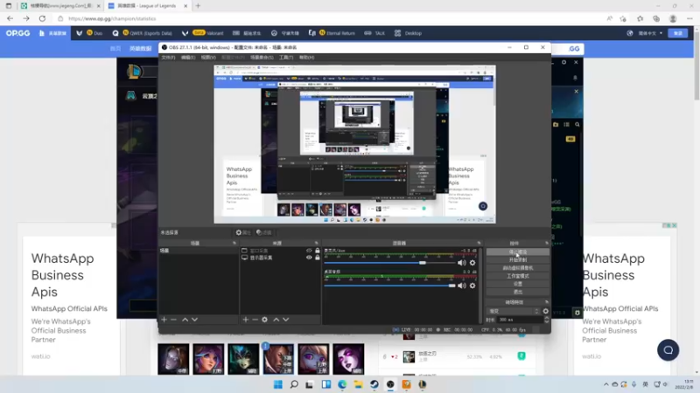Screen dimensions: 700x393
Task: Open Steam from Windows taskbar
Action: point(374,384)
